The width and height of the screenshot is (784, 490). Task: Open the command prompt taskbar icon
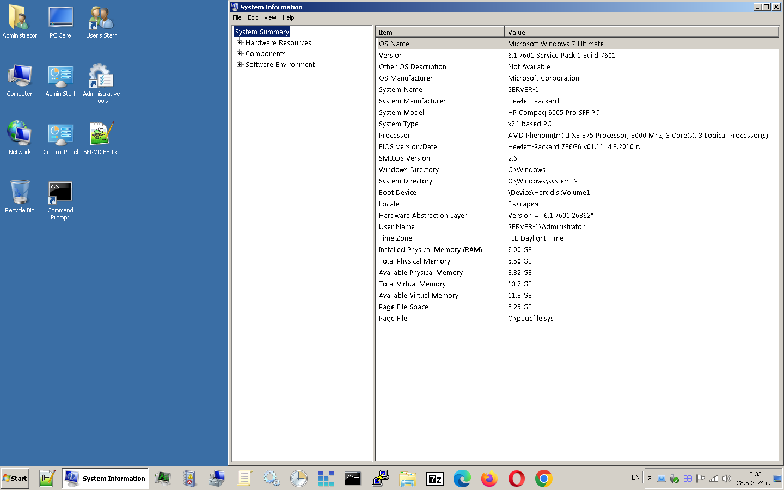click(353, 479)
